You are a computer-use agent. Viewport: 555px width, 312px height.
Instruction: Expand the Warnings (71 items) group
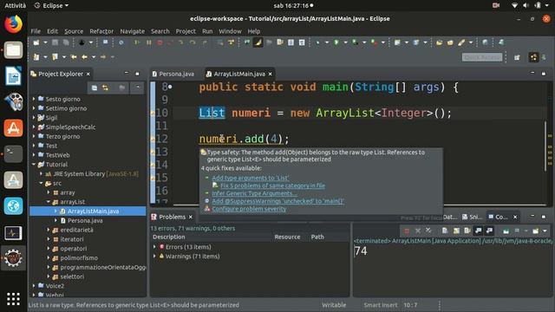coord(154,257)
